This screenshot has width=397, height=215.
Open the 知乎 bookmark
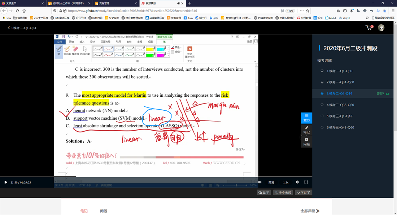pos(318,18)
